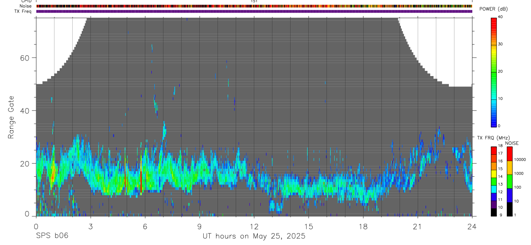Click the POWER (dB) color bar
This screenshot has height=245, width=531.
494,72
